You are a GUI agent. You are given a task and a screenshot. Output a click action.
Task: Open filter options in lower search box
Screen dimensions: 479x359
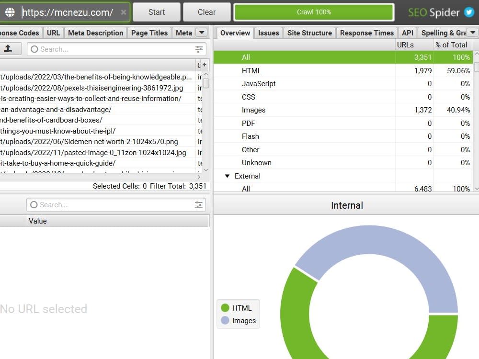pos(199,205)
